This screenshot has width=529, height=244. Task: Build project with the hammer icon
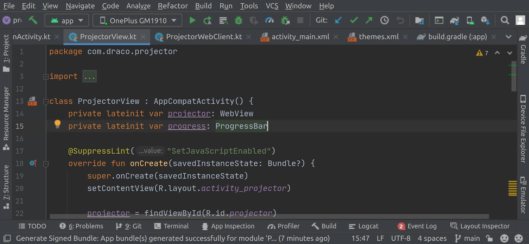33,20
